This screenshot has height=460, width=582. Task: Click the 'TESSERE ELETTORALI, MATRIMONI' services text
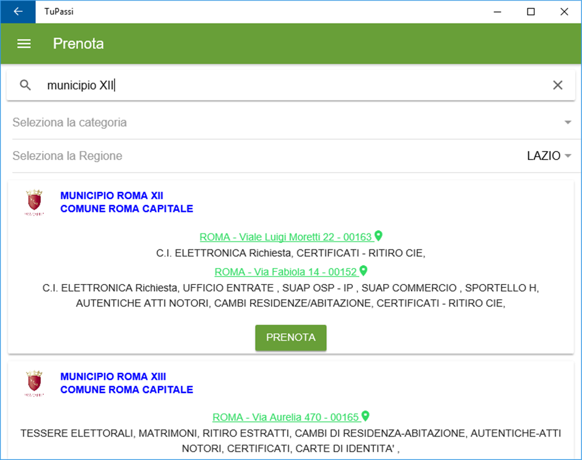[x=290, y=441]
